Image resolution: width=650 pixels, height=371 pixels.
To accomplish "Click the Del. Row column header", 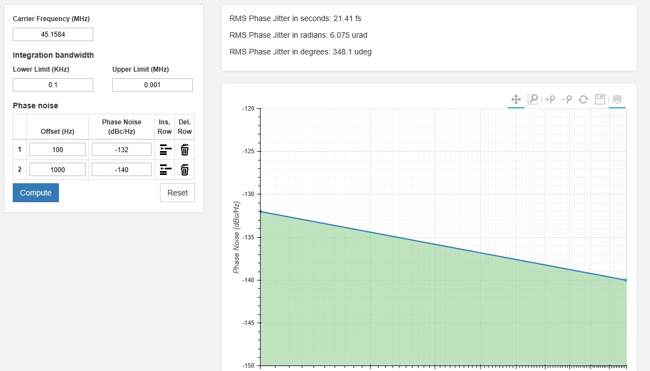I will point(185,127).
